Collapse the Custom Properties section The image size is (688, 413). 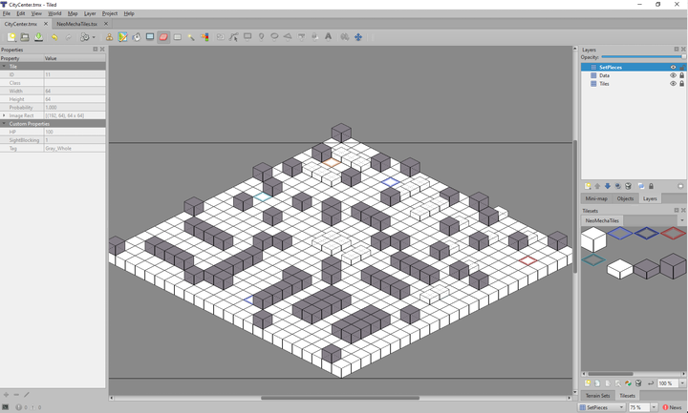4,124
